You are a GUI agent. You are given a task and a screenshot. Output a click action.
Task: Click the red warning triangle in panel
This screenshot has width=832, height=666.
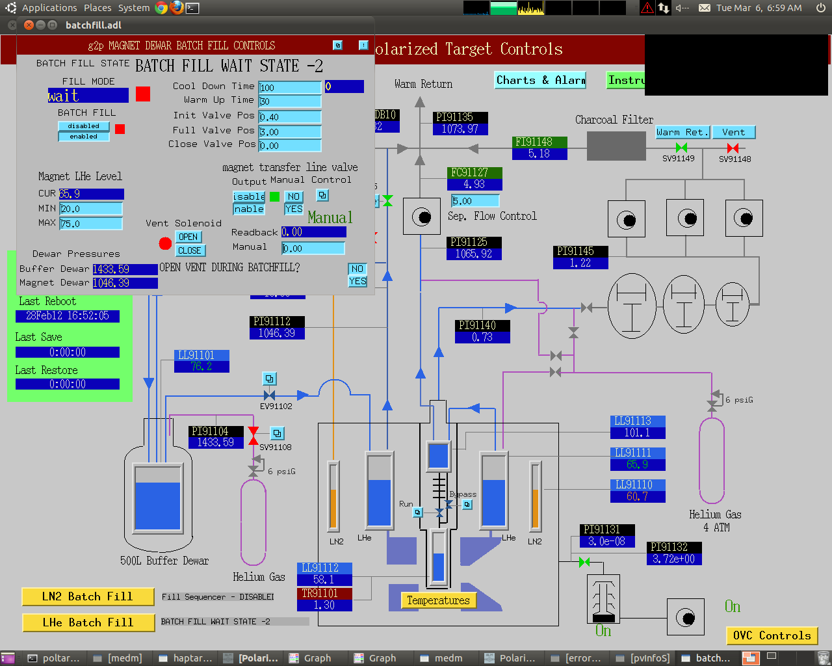tap(647, 8)
